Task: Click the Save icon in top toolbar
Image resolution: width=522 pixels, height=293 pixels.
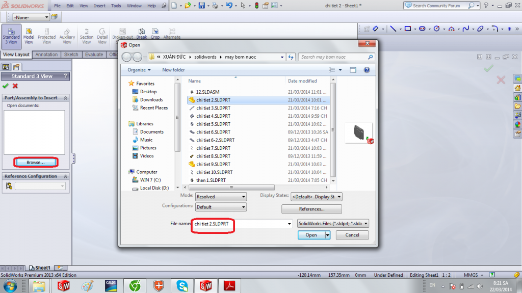Action: click(202, 5)
